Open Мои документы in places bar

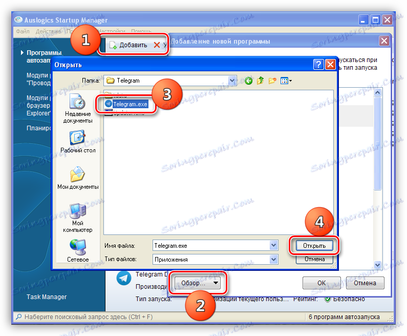click(x=78, y=178)
